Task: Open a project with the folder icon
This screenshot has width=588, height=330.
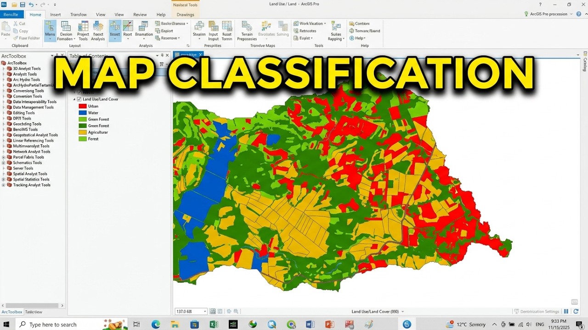Action: tap(14, 5)
